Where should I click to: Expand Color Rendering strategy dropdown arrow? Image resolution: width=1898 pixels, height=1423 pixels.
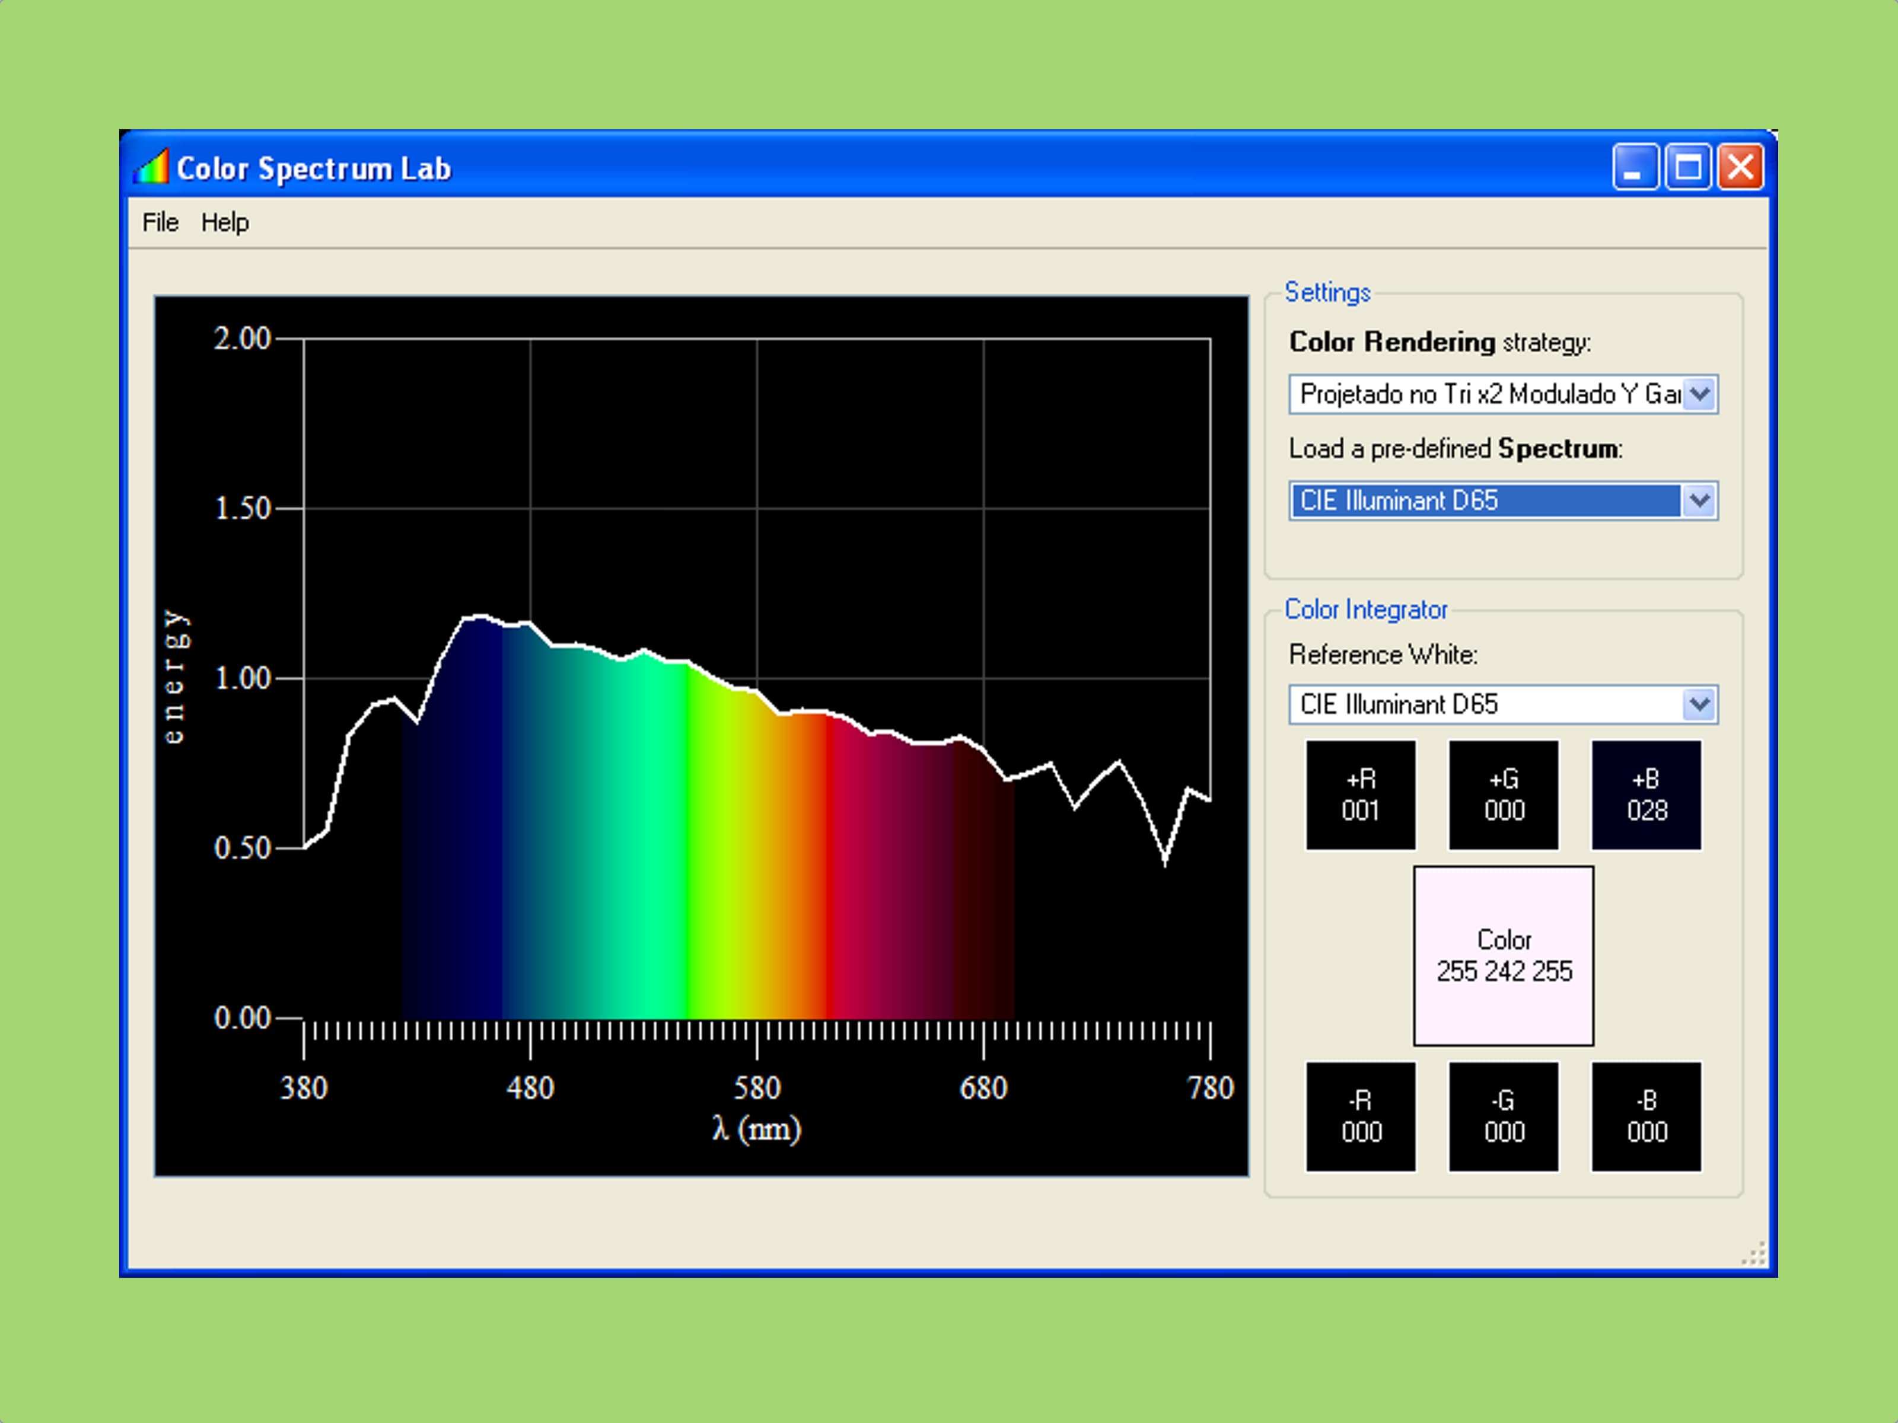(x=1699, y=394)
